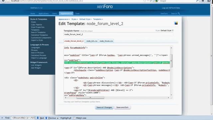Click the editor scroll down arrow
This screenshot has width=213, height=120.
point(171,95)
